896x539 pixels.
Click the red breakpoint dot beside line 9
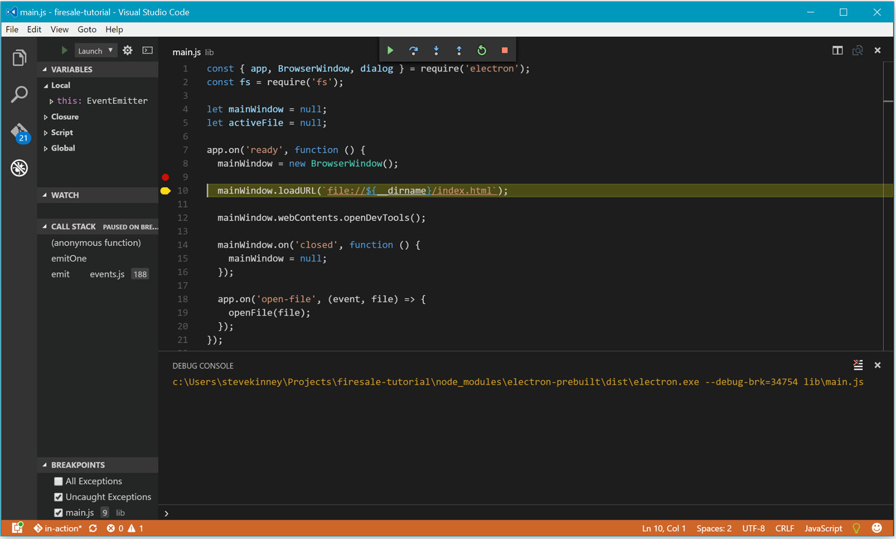[166, 177]
